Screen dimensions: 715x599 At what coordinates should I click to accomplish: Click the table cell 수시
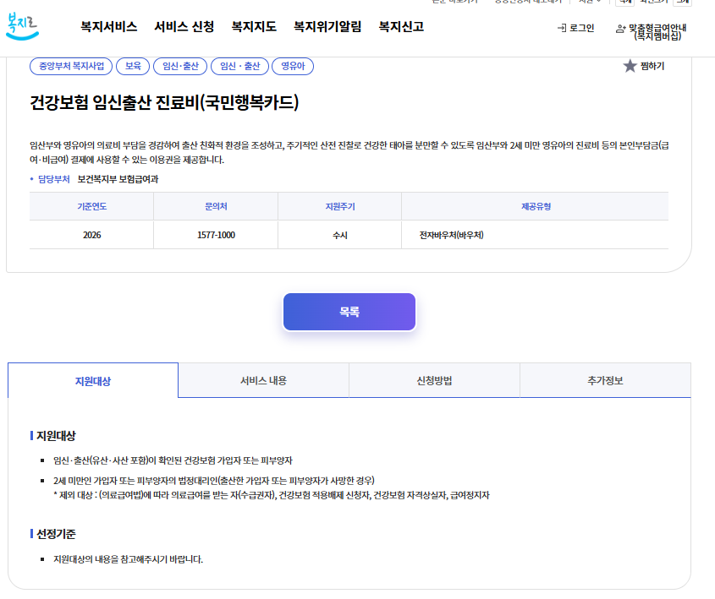(x=339, y=236)
